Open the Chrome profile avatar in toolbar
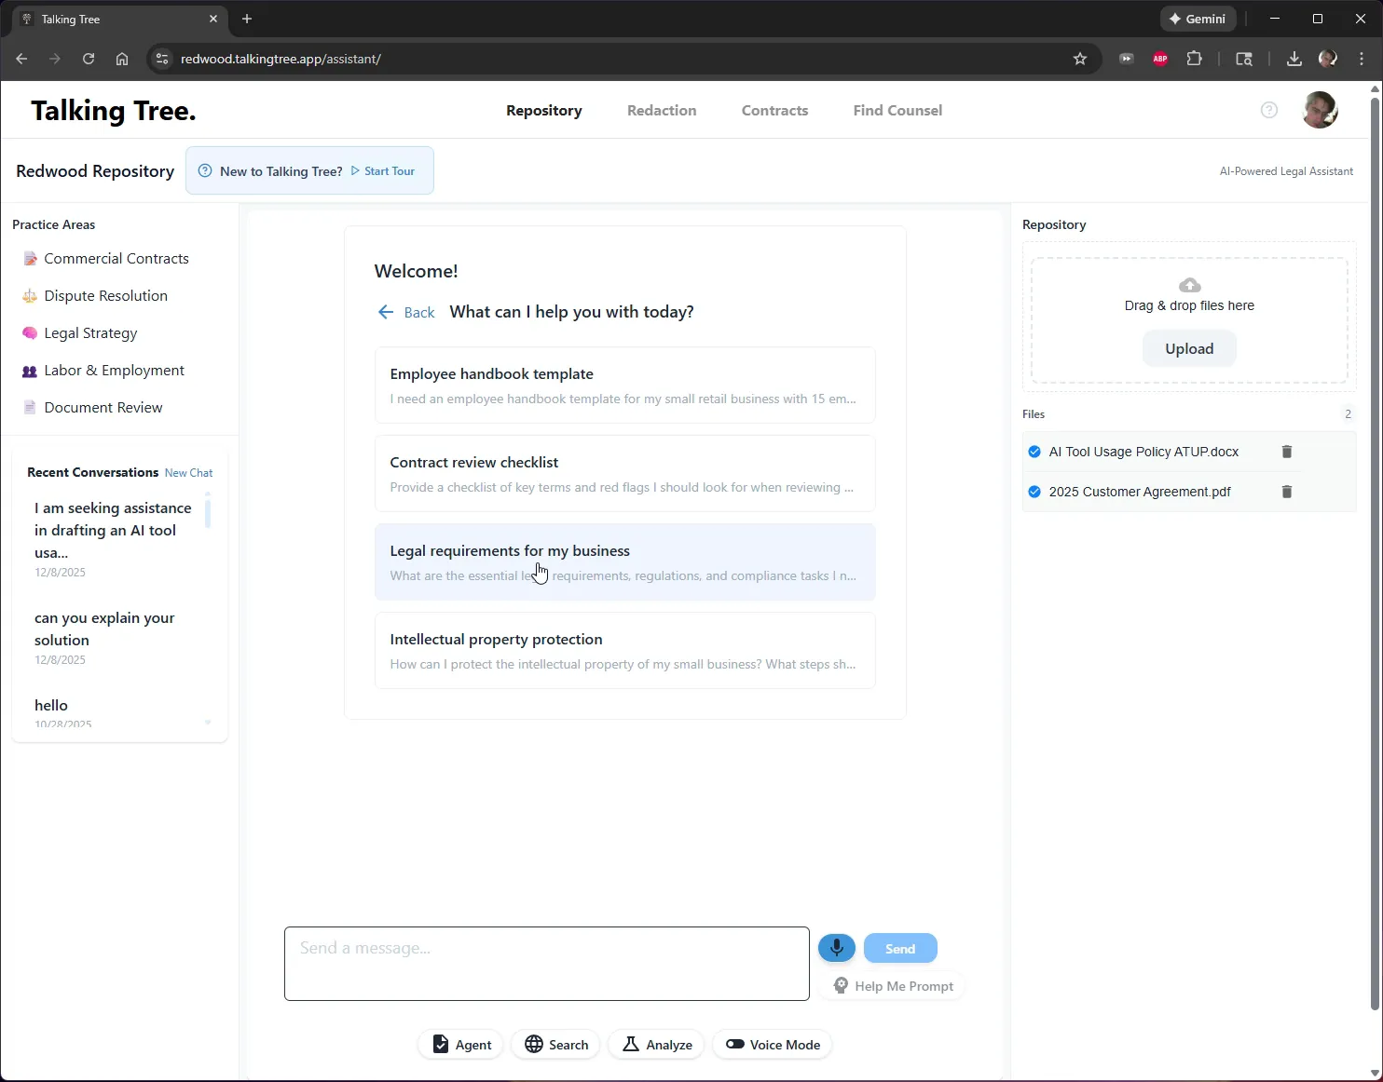The image size is (1383, 1082). click(1328, 59)
